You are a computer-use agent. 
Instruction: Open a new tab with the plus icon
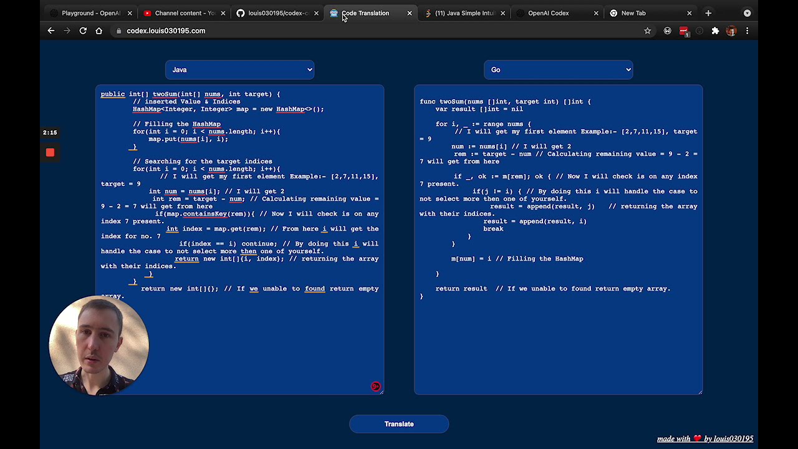[x=708, y=12]
